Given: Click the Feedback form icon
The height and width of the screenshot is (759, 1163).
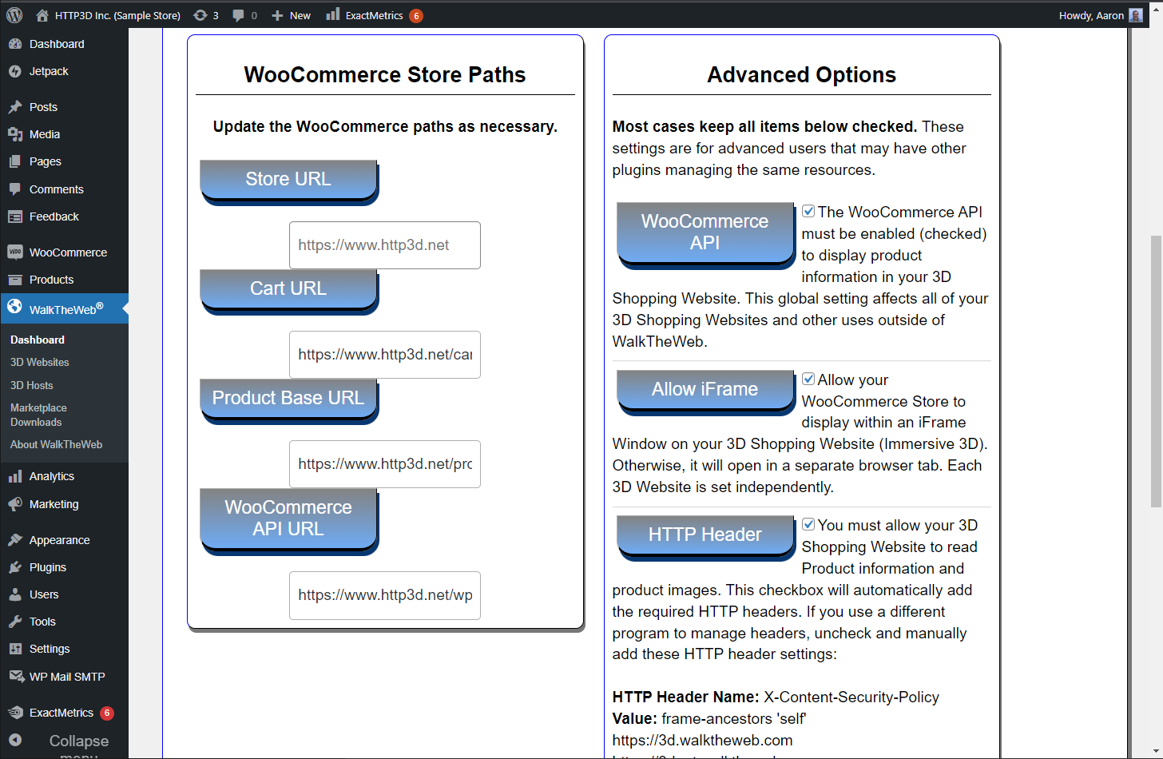Looking at the screenshot, I should tap(15, 217).
